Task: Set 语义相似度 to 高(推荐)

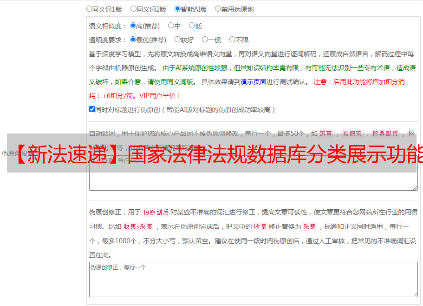Action: tap(133, 26)
